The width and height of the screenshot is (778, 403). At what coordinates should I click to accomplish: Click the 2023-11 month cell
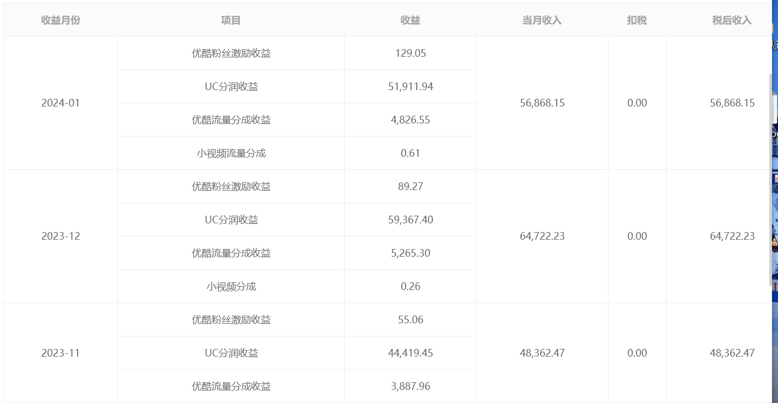tap(61, 353)
